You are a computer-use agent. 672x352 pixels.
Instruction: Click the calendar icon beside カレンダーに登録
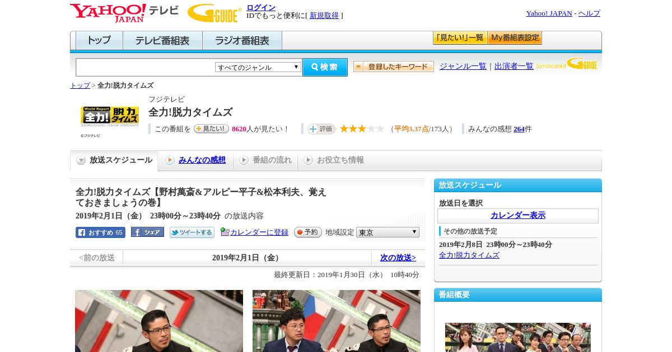pyautogui.click(x=225, y=232)
